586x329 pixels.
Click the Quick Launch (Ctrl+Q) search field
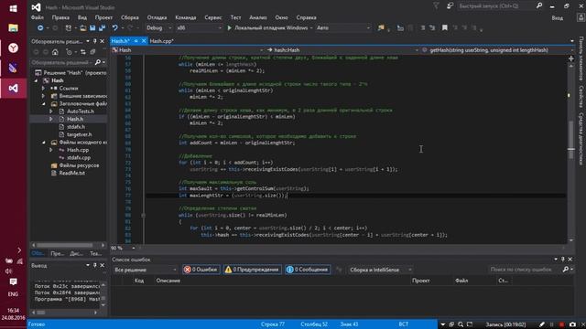(496, 6)
